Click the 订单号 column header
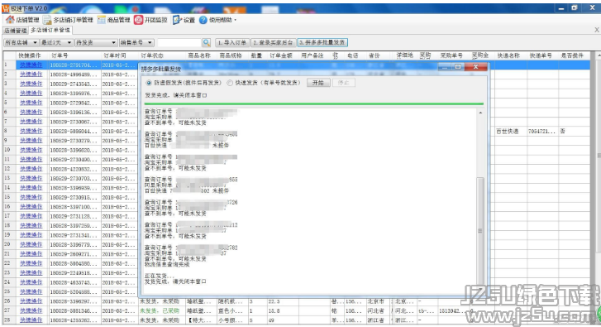 74,55
